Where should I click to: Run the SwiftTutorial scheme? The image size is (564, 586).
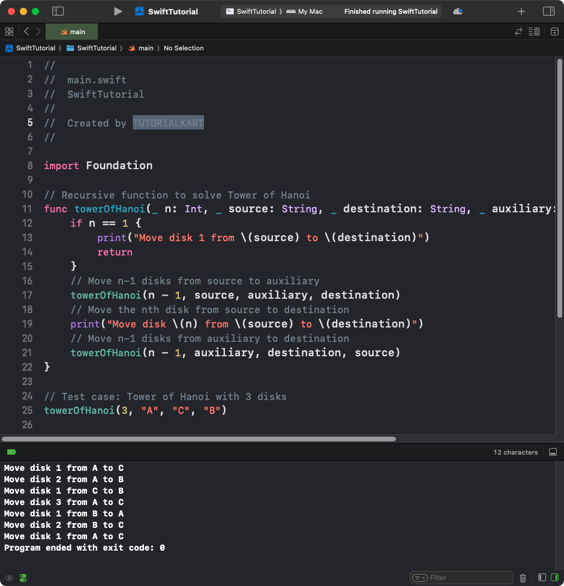click(x=118, y=11)
